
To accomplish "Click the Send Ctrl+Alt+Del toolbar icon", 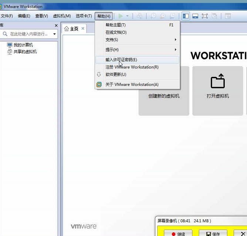I will (x=139, y=16).
